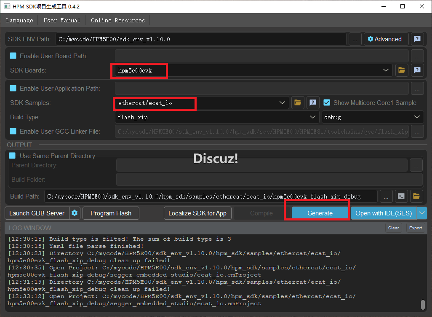Click the Generate button
Screen dimensions: 432x317
tap(320, 213)
